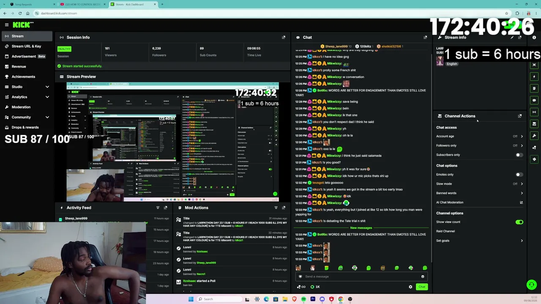Open Discord from the taskbar
Viewport: 541px width, 304px height.
click(322, 299)
